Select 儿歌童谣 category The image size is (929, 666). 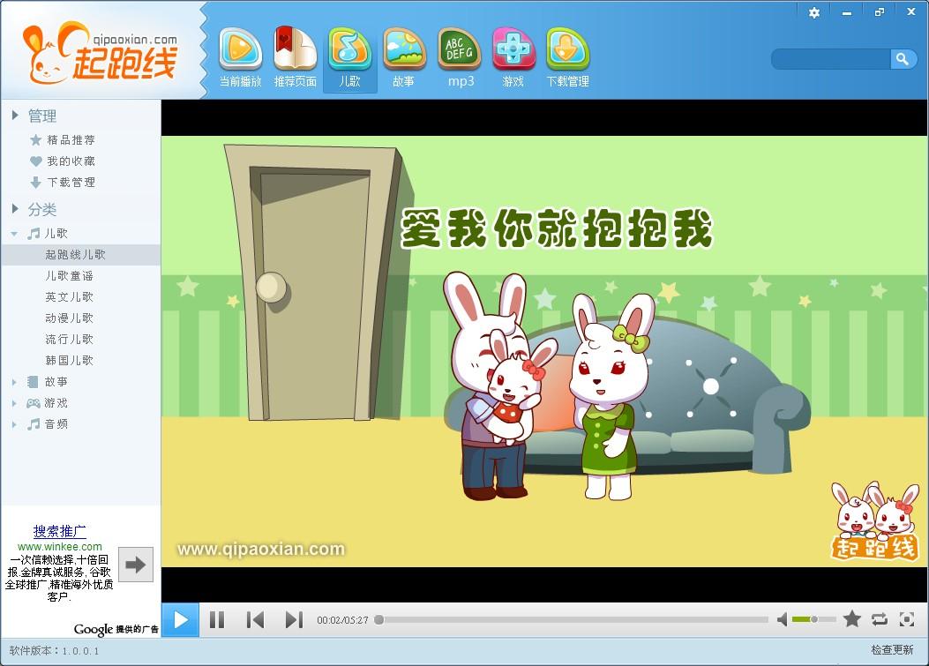[70, 275]
